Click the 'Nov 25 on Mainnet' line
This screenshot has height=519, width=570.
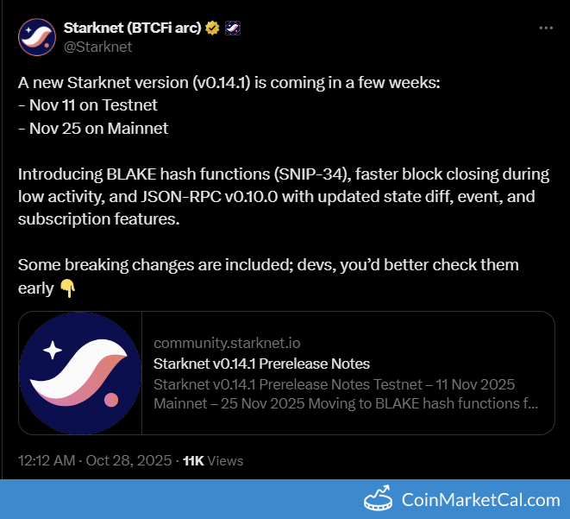(92, 129)
